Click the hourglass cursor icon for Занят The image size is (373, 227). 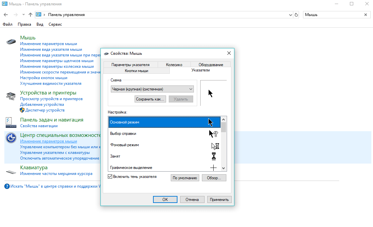214,156
